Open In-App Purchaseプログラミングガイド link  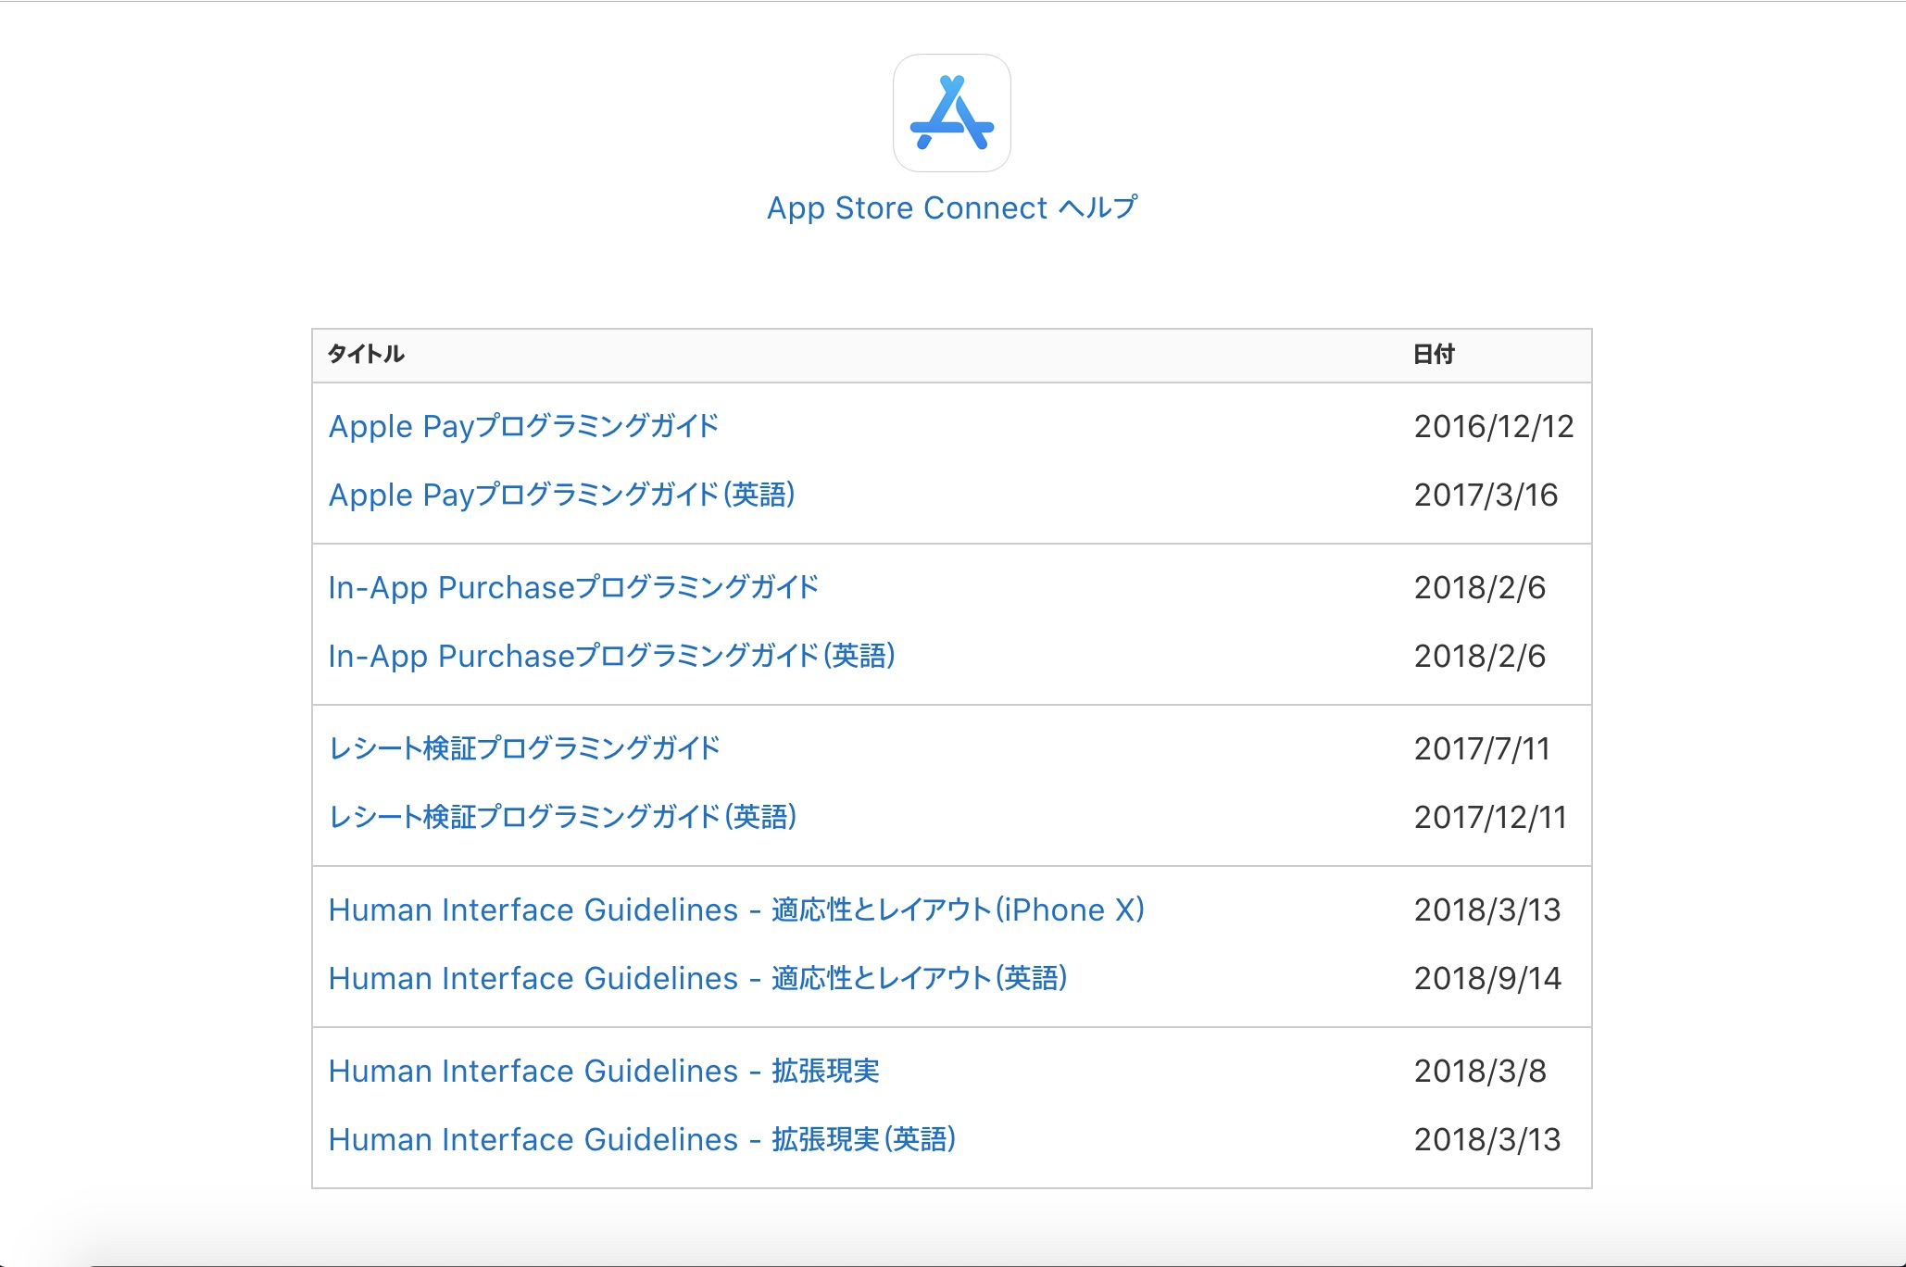tap(573, 587)
